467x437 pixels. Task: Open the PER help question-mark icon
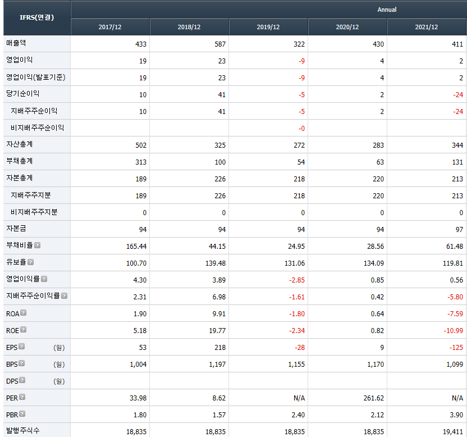22,397
